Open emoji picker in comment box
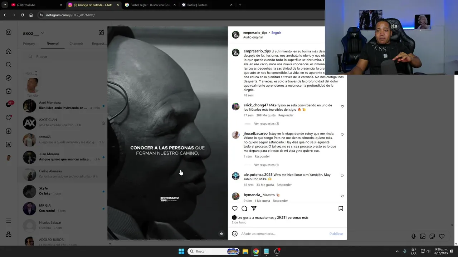The height and width of the screenshot is (257, 458). pyautogui.click(x=235, y=234)
